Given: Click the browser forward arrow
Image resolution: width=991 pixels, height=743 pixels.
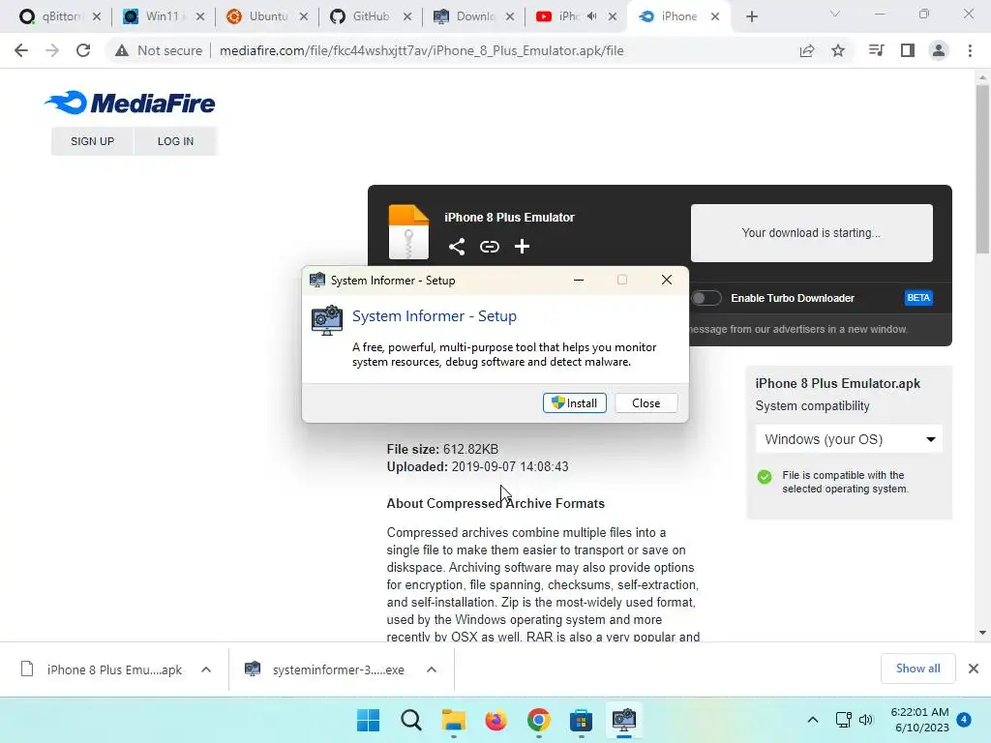Looking at the screenshot, I should pyautogui.click(x=52, y=50).
